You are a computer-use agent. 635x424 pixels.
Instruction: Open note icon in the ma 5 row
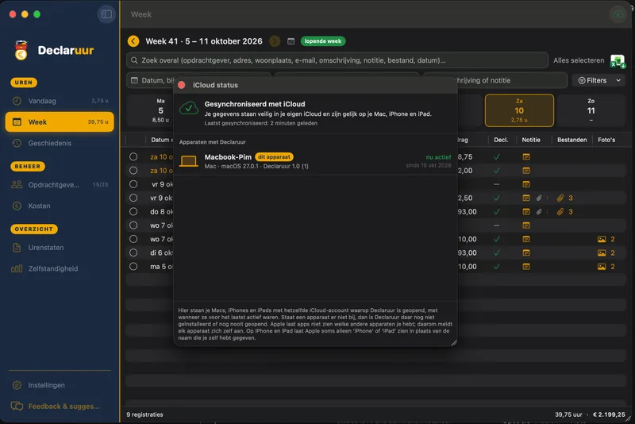pos(526,267)
